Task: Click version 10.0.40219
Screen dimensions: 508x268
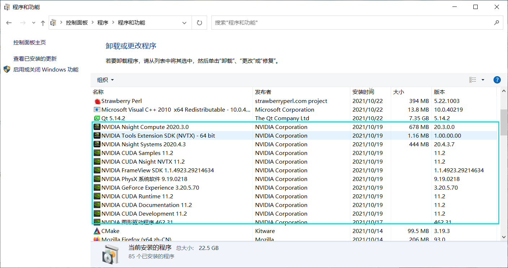Action: pyautogui.click(x=448, y=110)
